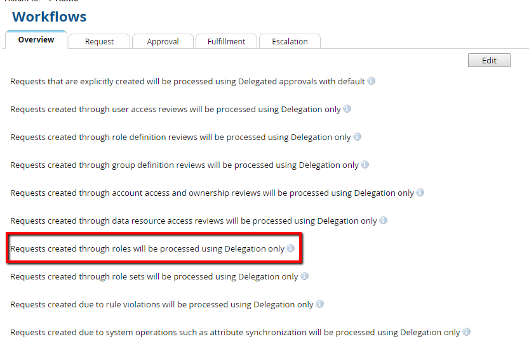This screenshot has width=529, height=346.
Task: Click info icon for data resource access reviews
Action: click(384, 221)
